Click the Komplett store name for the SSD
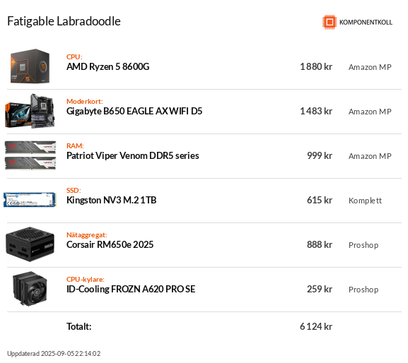The height and width of the screenshot is (363, 408). tap(365, 201)
